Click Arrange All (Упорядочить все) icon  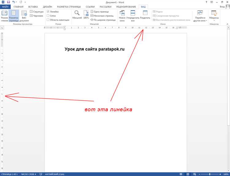[133, 16]
